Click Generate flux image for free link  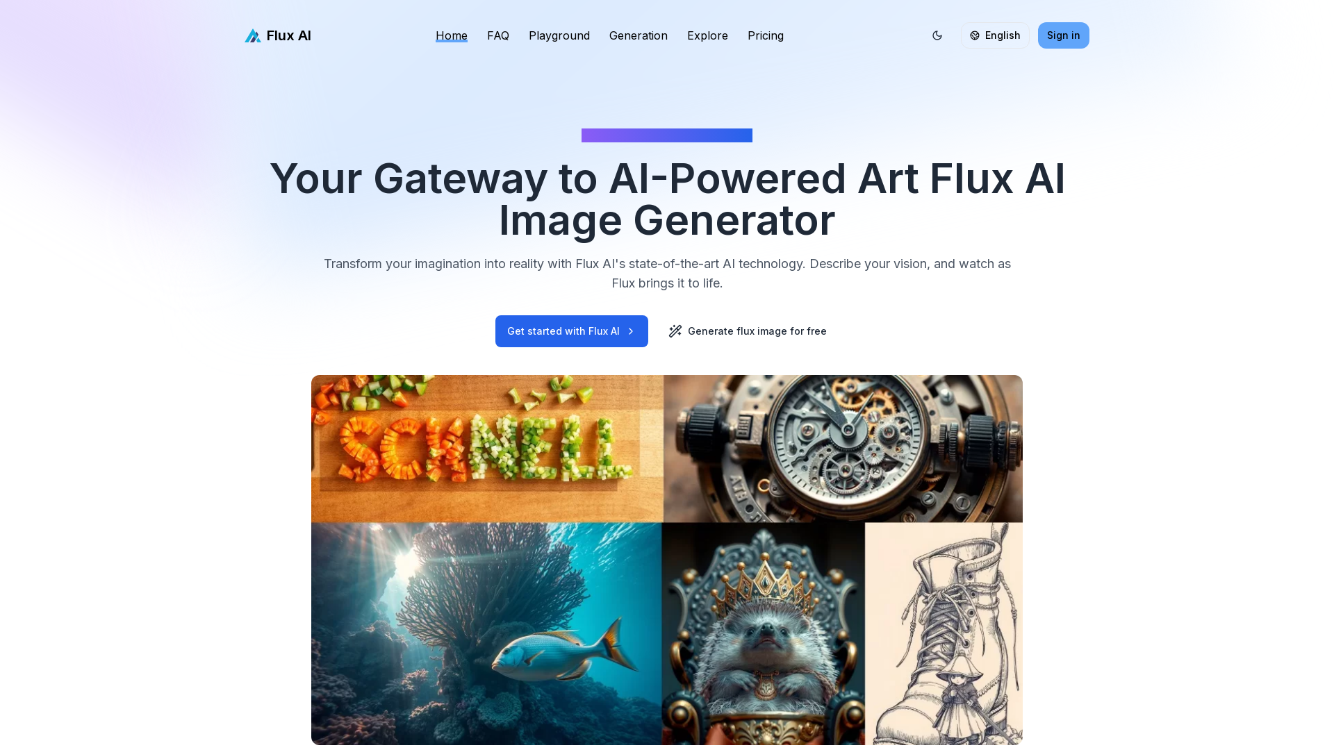(x=748, y=331)
